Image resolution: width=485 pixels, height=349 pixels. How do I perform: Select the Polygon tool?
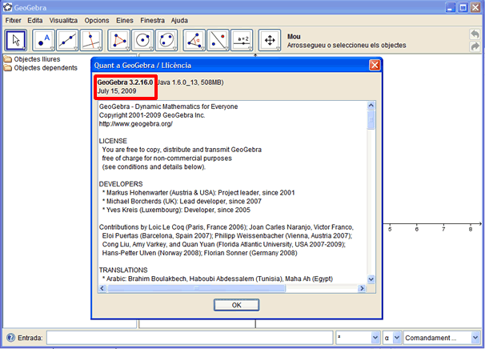coord(119,40)
